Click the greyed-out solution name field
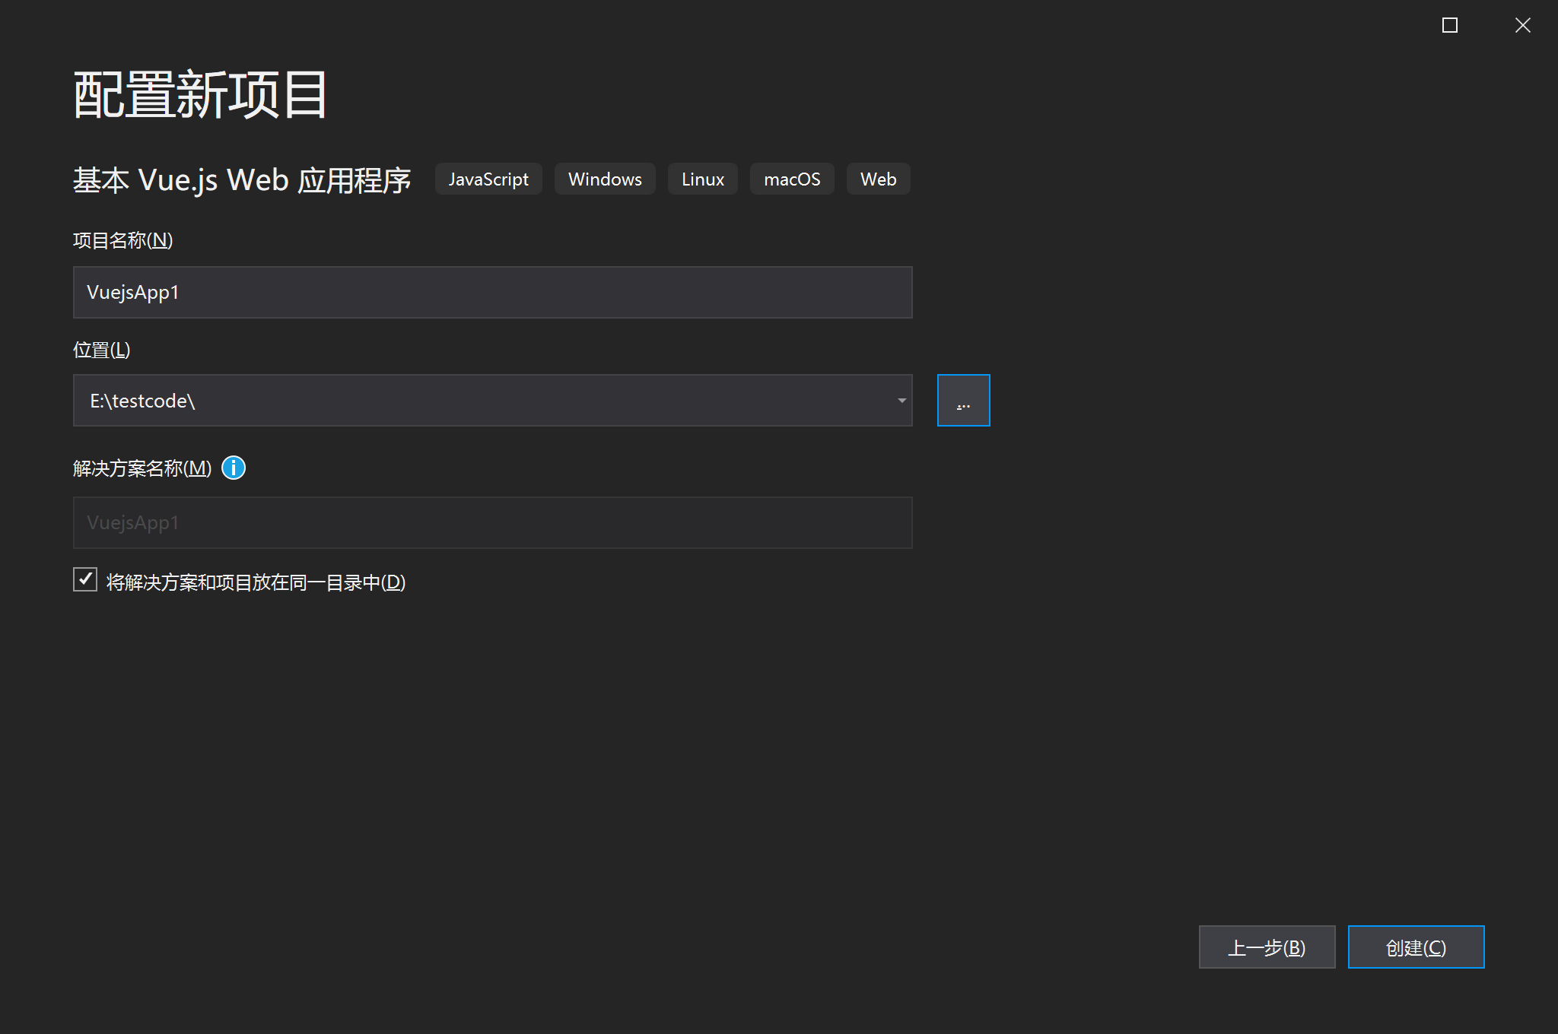Viewport: 1558px width, 1034px height. (492, 522)
